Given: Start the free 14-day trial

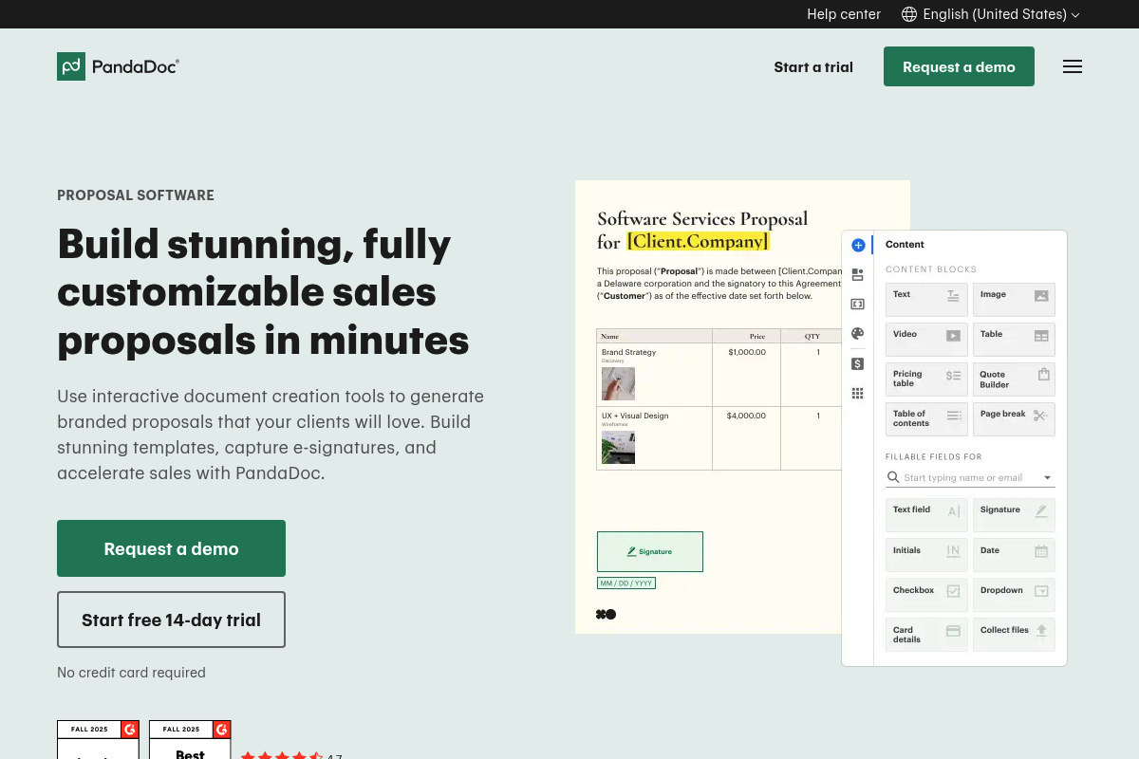Looking at the screenshot, I should (x=171, y=619).
